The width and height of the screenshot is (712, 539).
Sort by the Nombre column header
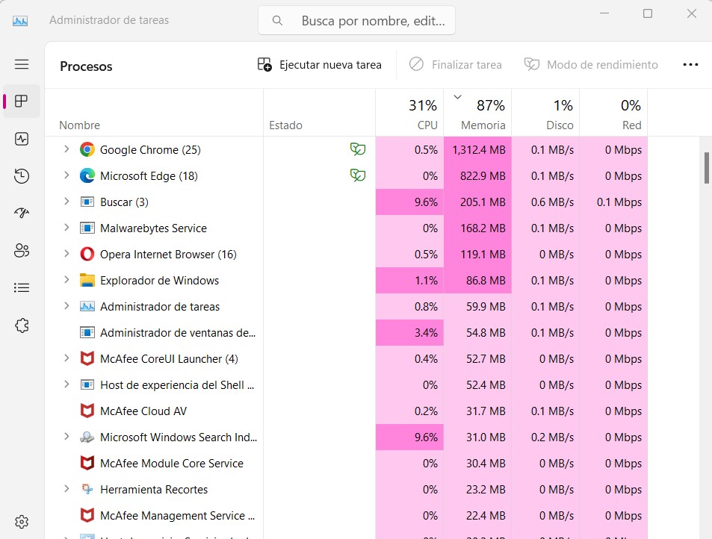coord(155,113)
